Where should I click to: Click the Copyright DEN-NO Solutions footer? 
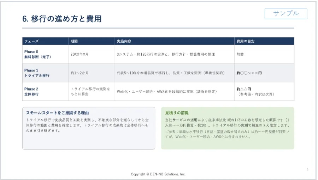click(158, 174)
